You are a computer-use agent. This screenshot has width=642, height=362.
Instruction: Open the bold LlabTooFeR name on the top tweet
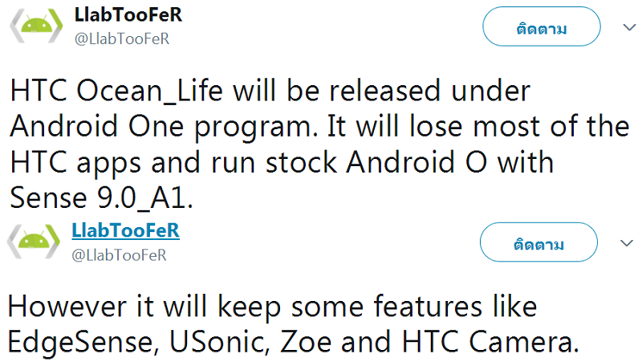pyautogui.click(x=128, y=15)
